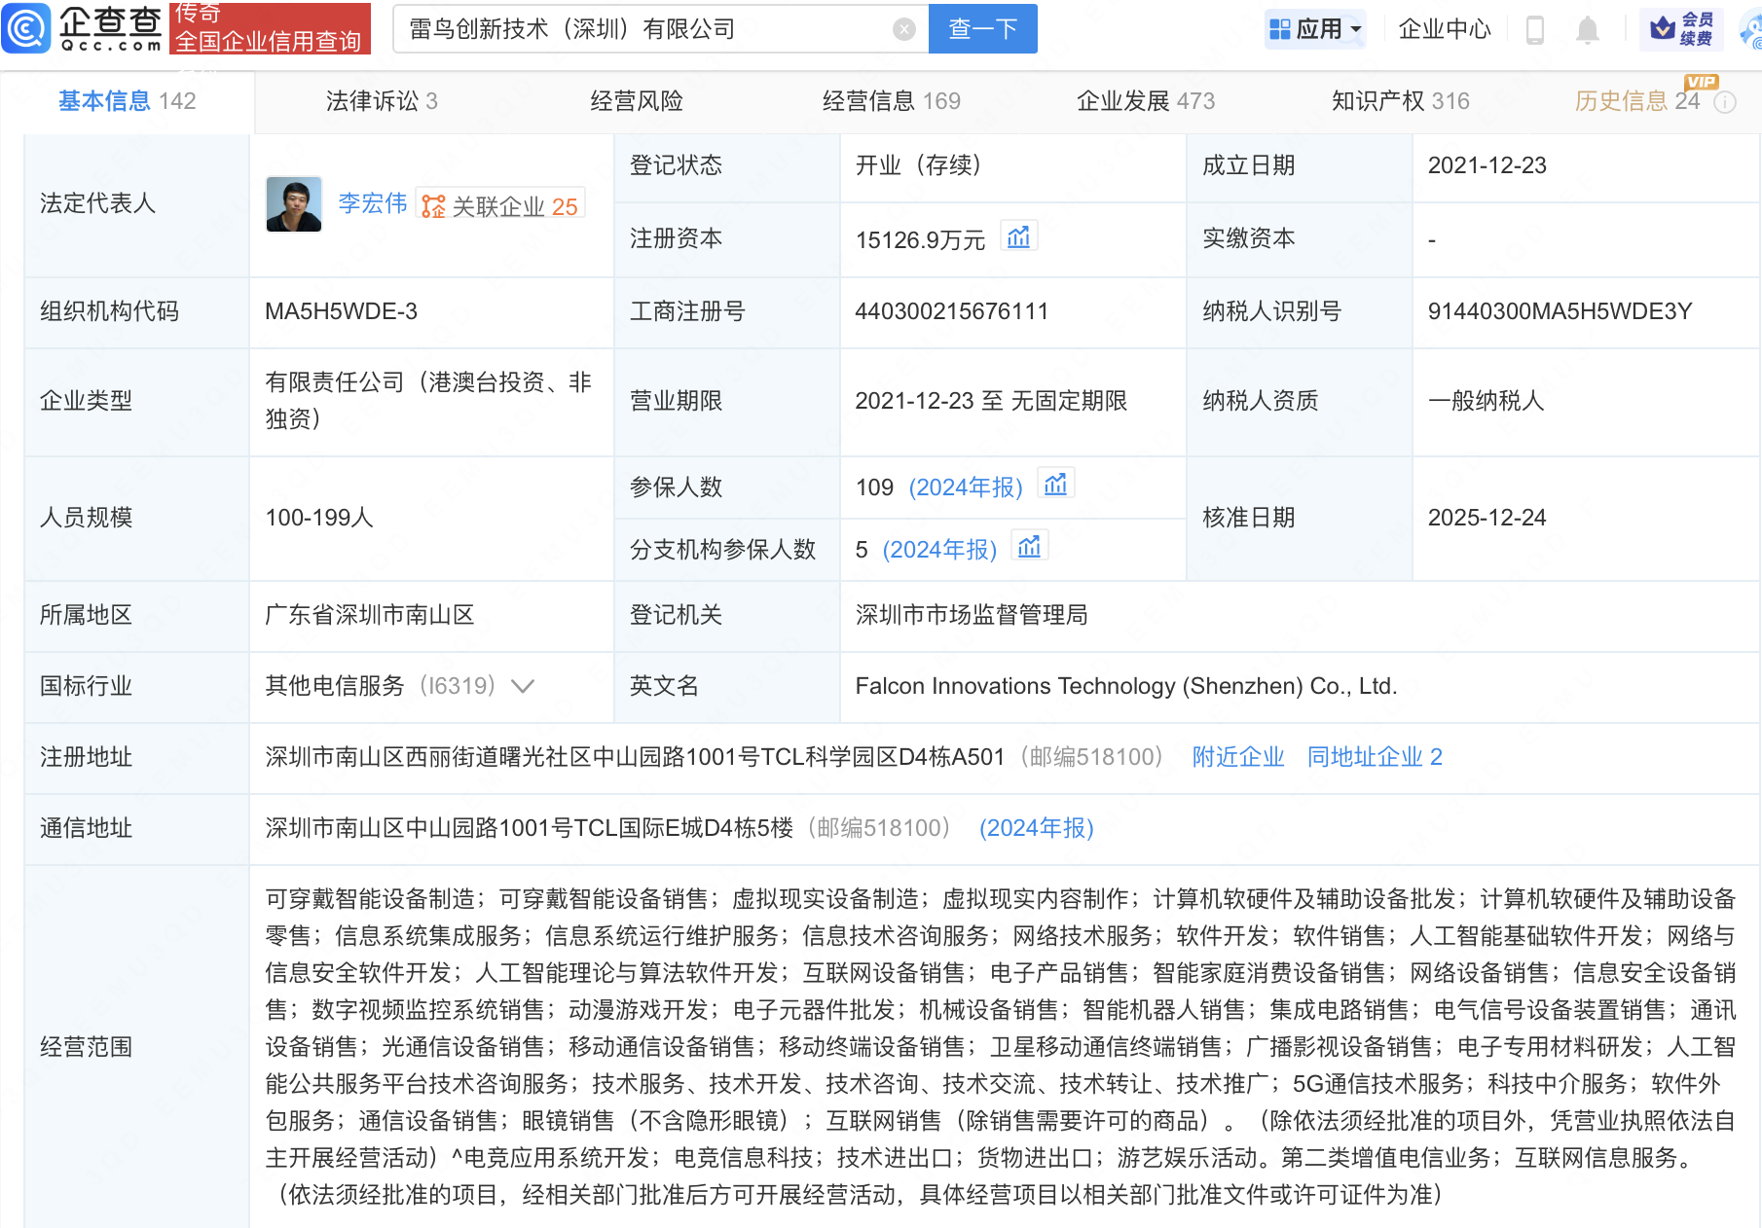The image size is (1762, 1228).
Task: Open 附近企业 nearby companies link
Action: pyautogui.click(x=1237, y=757)
